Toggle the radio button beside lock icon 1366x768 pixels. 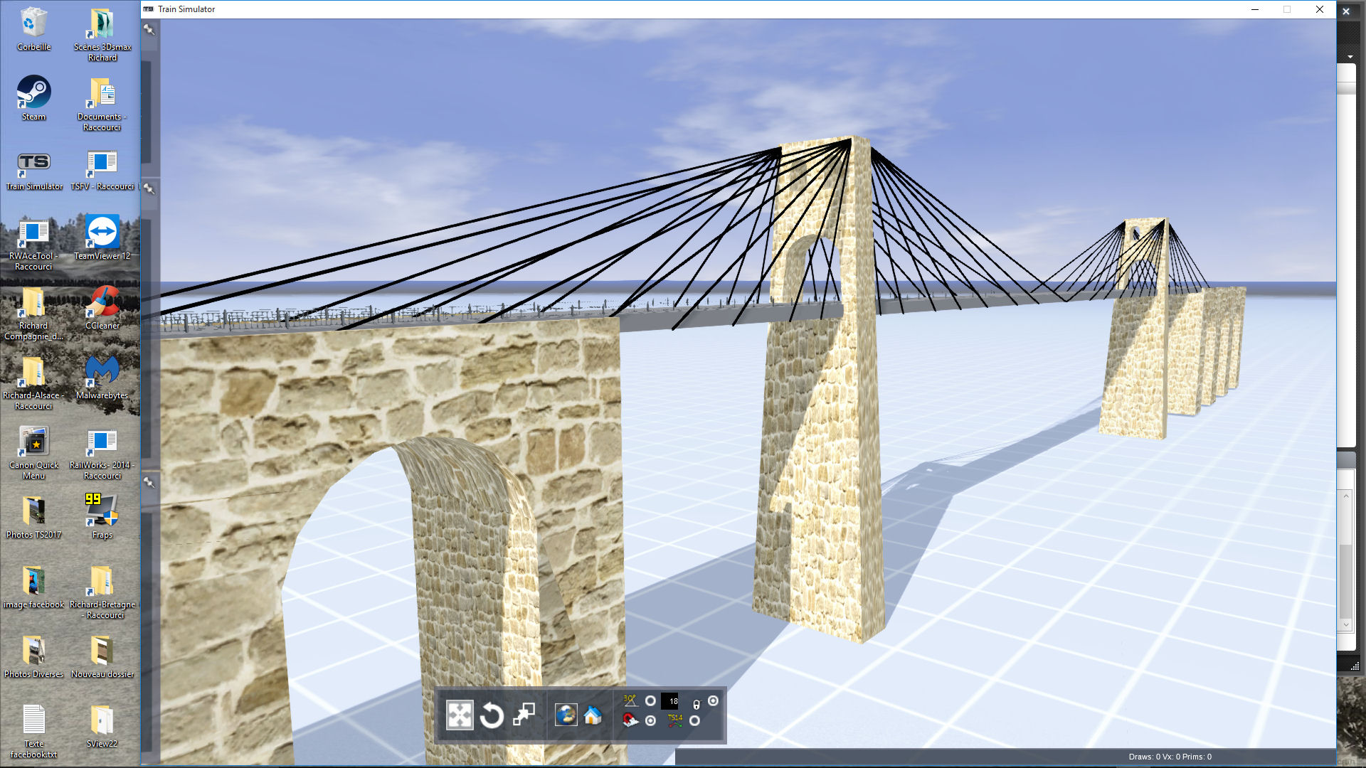[x=713, y=700]
